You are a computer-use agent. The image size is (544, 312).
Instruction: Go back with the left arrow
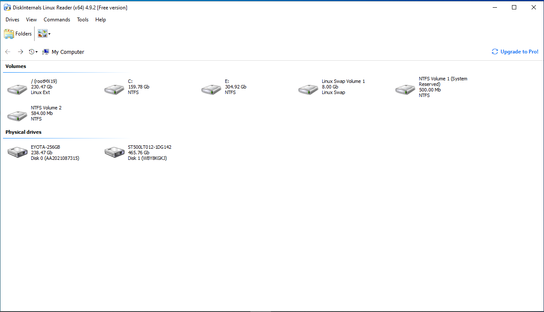[x=8, y=52]
